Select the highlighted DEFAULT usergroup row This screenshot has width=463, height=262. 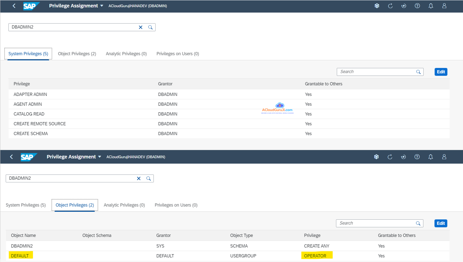[20, 256]
